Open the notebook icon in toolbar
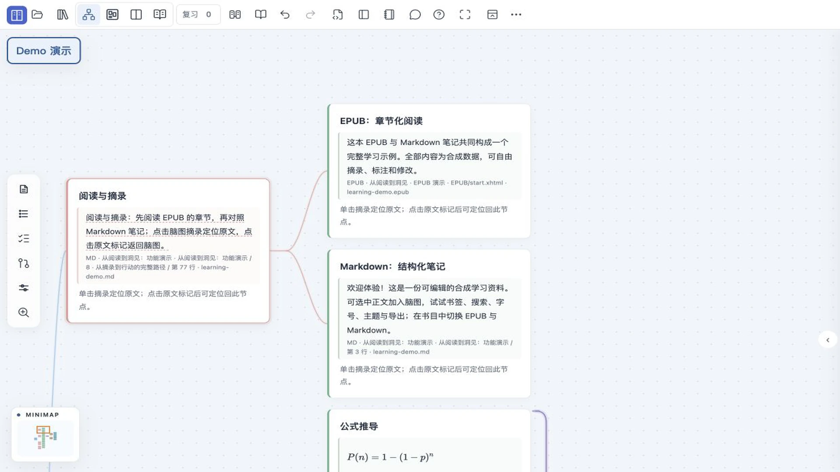 [x=389, y=15]
